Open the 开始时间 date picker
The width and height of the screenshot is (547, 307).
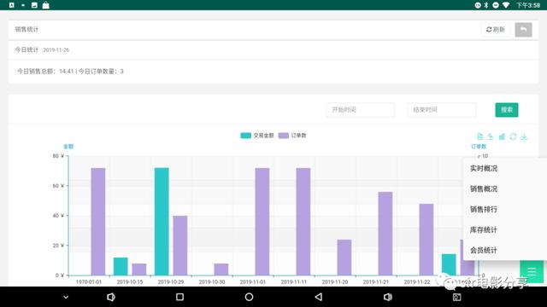(x=361, y=110)
